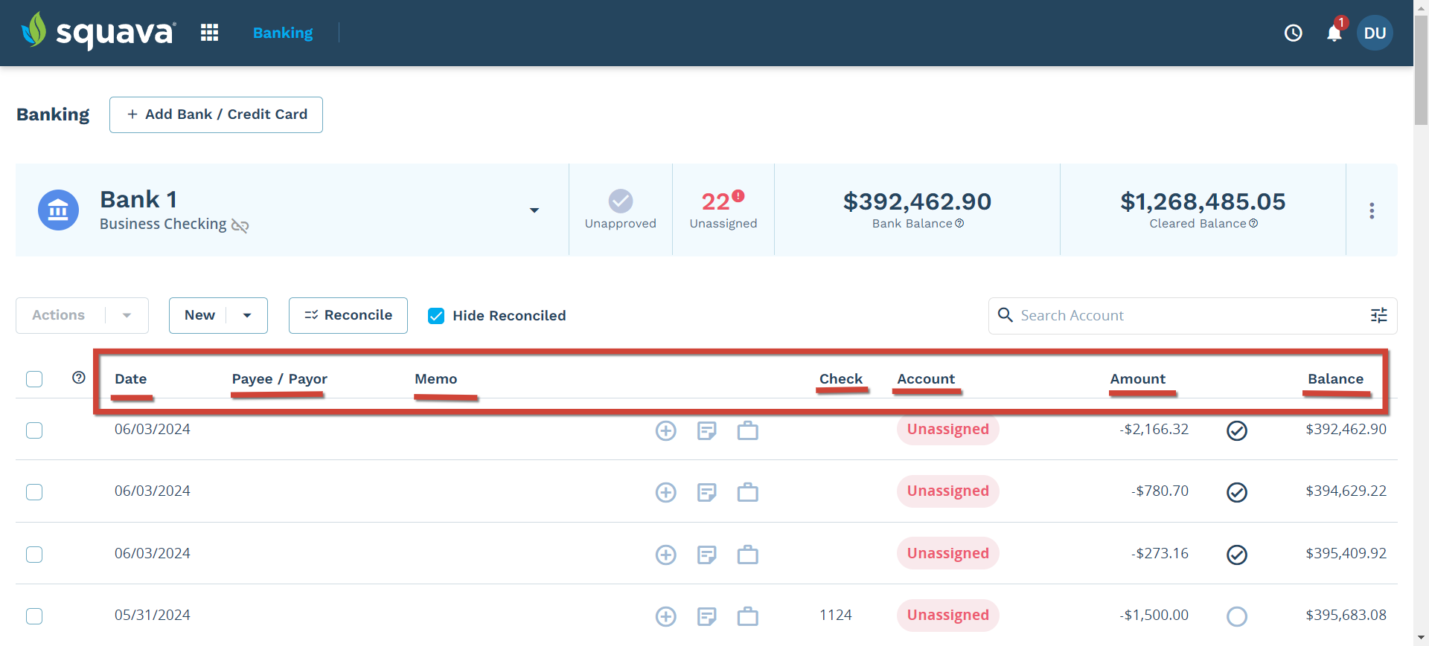Toggle the Hide Reconciled checkbox
This screenshot has width=1429, height=646.
tap(436, 316)
